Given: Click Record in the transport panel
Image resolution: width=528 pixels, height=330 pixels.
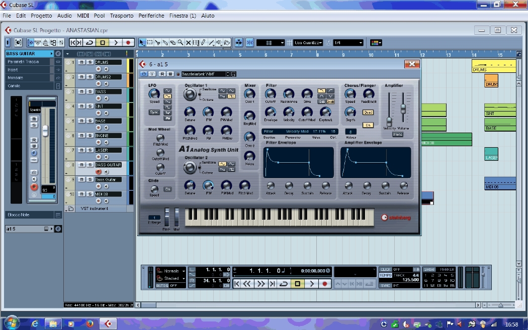Looking at the screenshot, I should pyautogui.click(x=325, y=284).
